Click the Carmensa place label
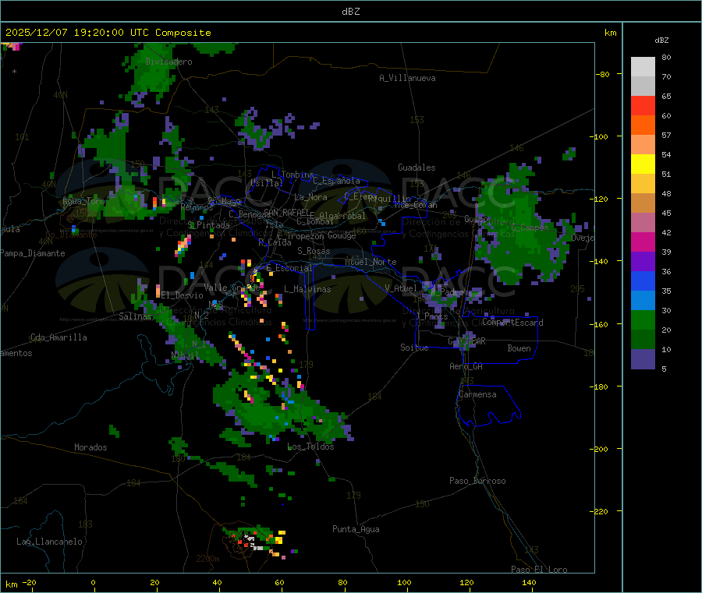Screen dimensions: 702x593 click(x=477, y=394)
